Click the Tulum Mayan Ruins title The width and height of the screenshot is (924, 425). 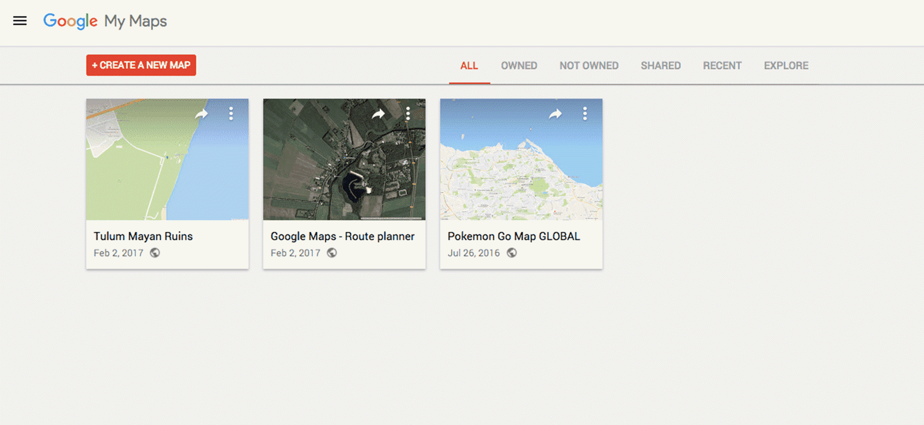[x=143, y=236]
